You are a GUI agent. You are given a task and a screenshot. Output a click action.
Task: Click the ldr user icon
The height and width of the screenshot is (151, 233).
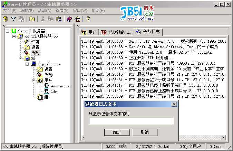tap(47, 91)
